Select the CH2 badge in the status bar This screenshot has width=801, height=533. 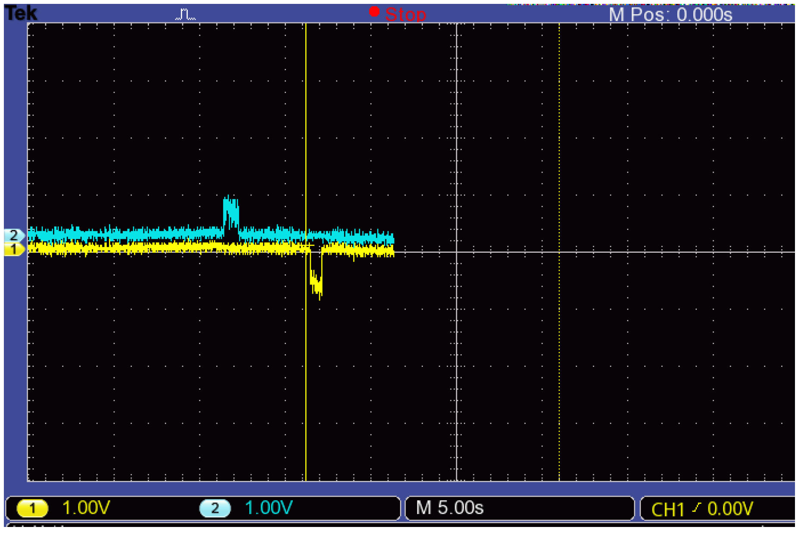pyautogui.click(x=215, y=508)
